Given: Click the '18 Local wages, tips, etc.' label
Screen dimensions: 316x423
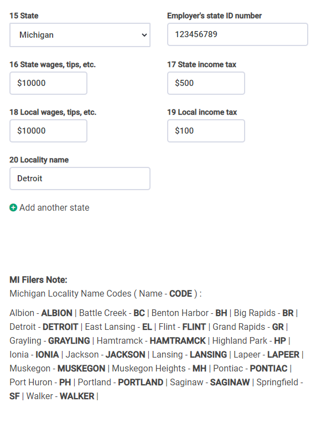Looking at the screenshot, I should (x=53, y=112).
